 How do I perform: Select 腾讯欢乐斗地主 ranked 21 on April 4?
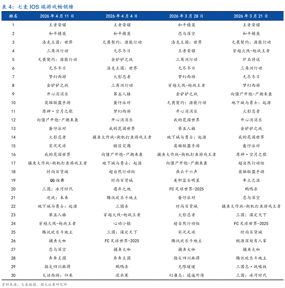pyautogui.click(x=122, y=198)
